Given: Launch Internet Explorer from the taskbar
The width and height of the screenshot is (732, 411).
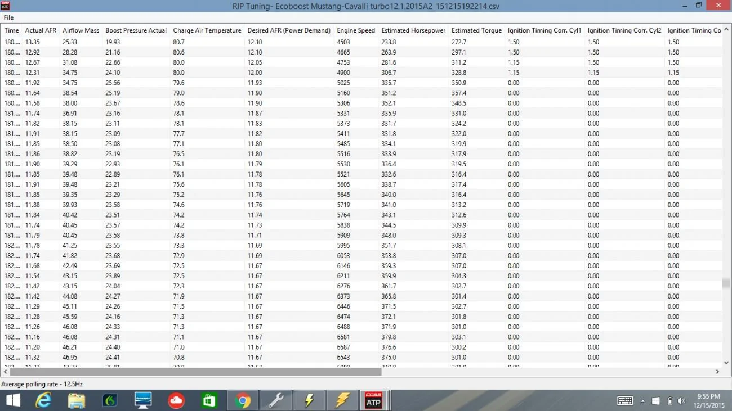Looking at the screenshot, I should click(43, 400).
